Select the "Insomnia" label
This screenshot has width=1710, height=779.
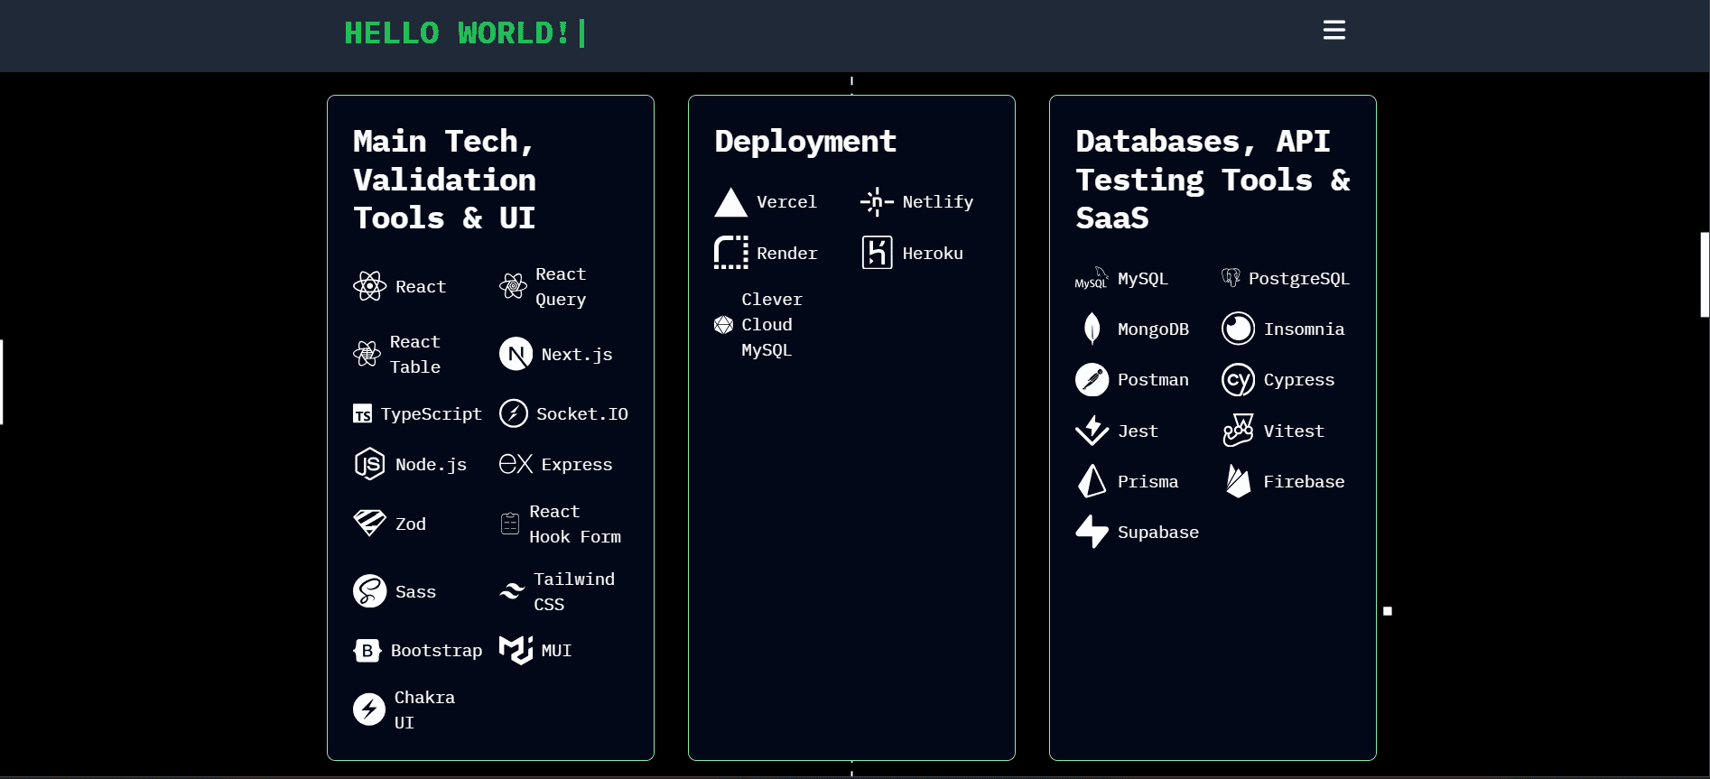coord(1304,329)
